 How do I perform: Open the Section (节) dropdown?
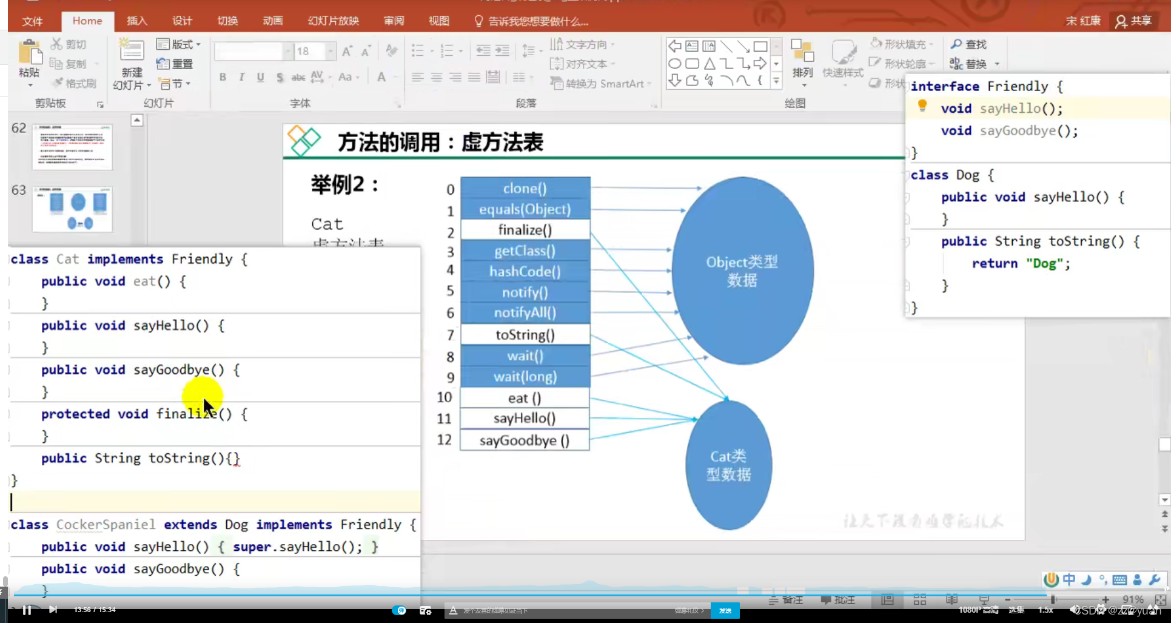[175, 83]
